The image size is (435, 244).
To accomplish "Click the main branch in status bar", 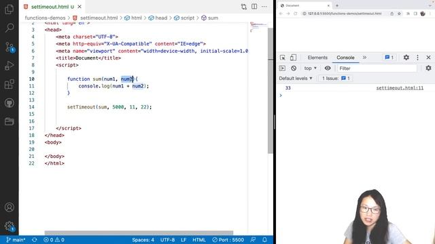I will coord(16,239).
